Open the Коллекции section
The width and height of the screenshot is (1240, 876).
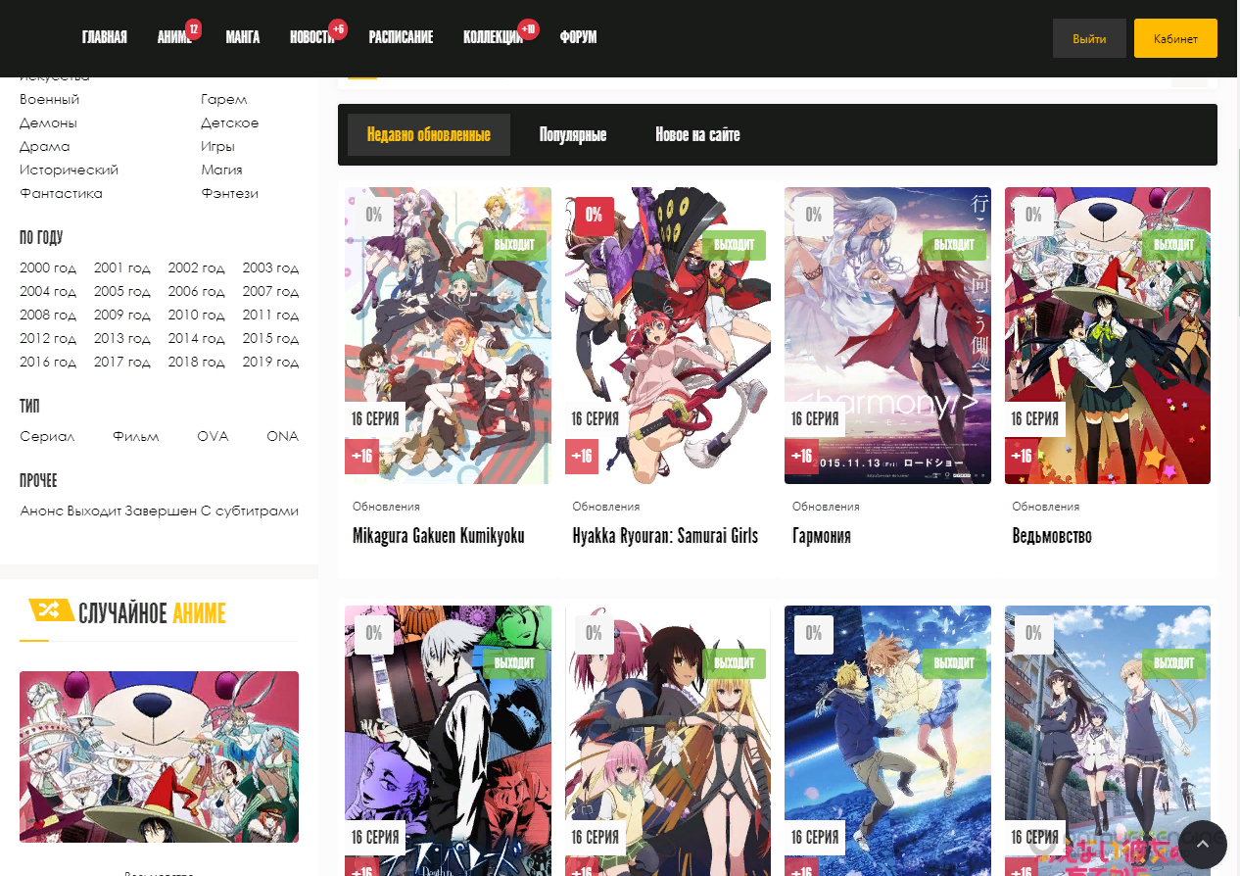[x=494, y=37]
